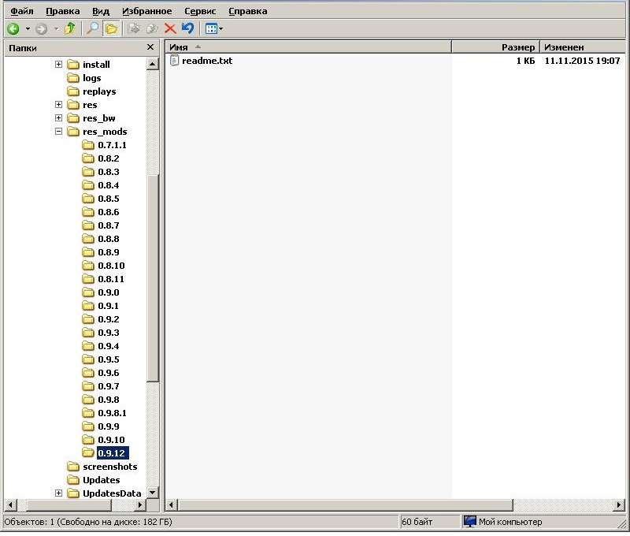
Task: Open the Views mode dropdown
Action: pyautogui.click(x=213, y=29)
